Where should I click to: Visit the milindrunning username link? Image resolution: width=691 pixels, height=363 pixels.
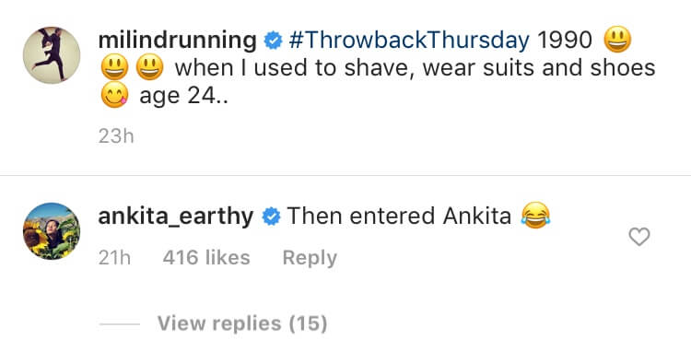177,41
